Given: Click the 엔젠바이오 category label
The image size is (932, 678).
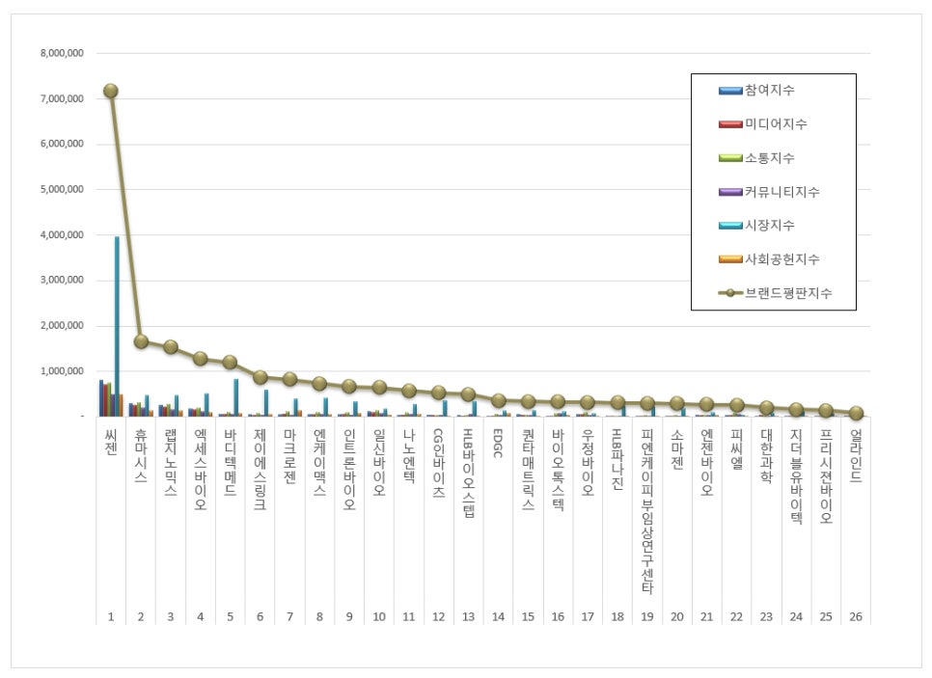Looking at the screenshot, I should (707, 462).
